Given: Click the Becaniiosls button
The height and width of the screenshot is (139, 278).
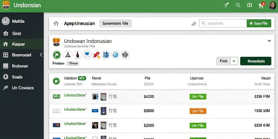Looking at the screenshot, I should [256, 61].
